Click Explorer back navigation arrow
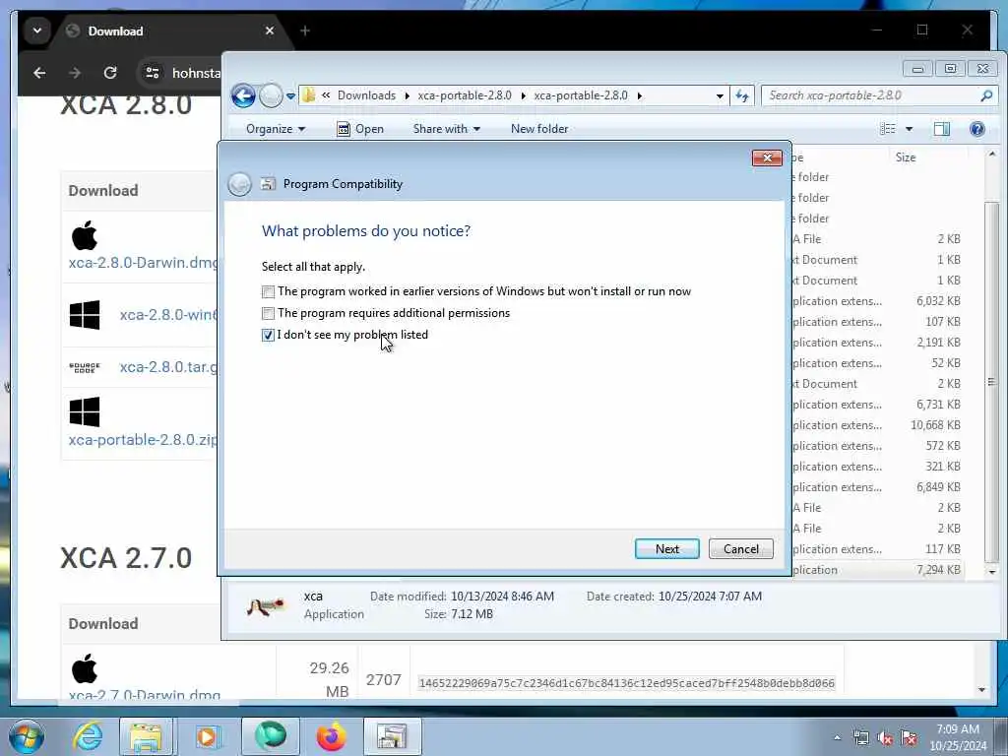The width and height of the screenshot is (1008, 756). click(243, 95)
